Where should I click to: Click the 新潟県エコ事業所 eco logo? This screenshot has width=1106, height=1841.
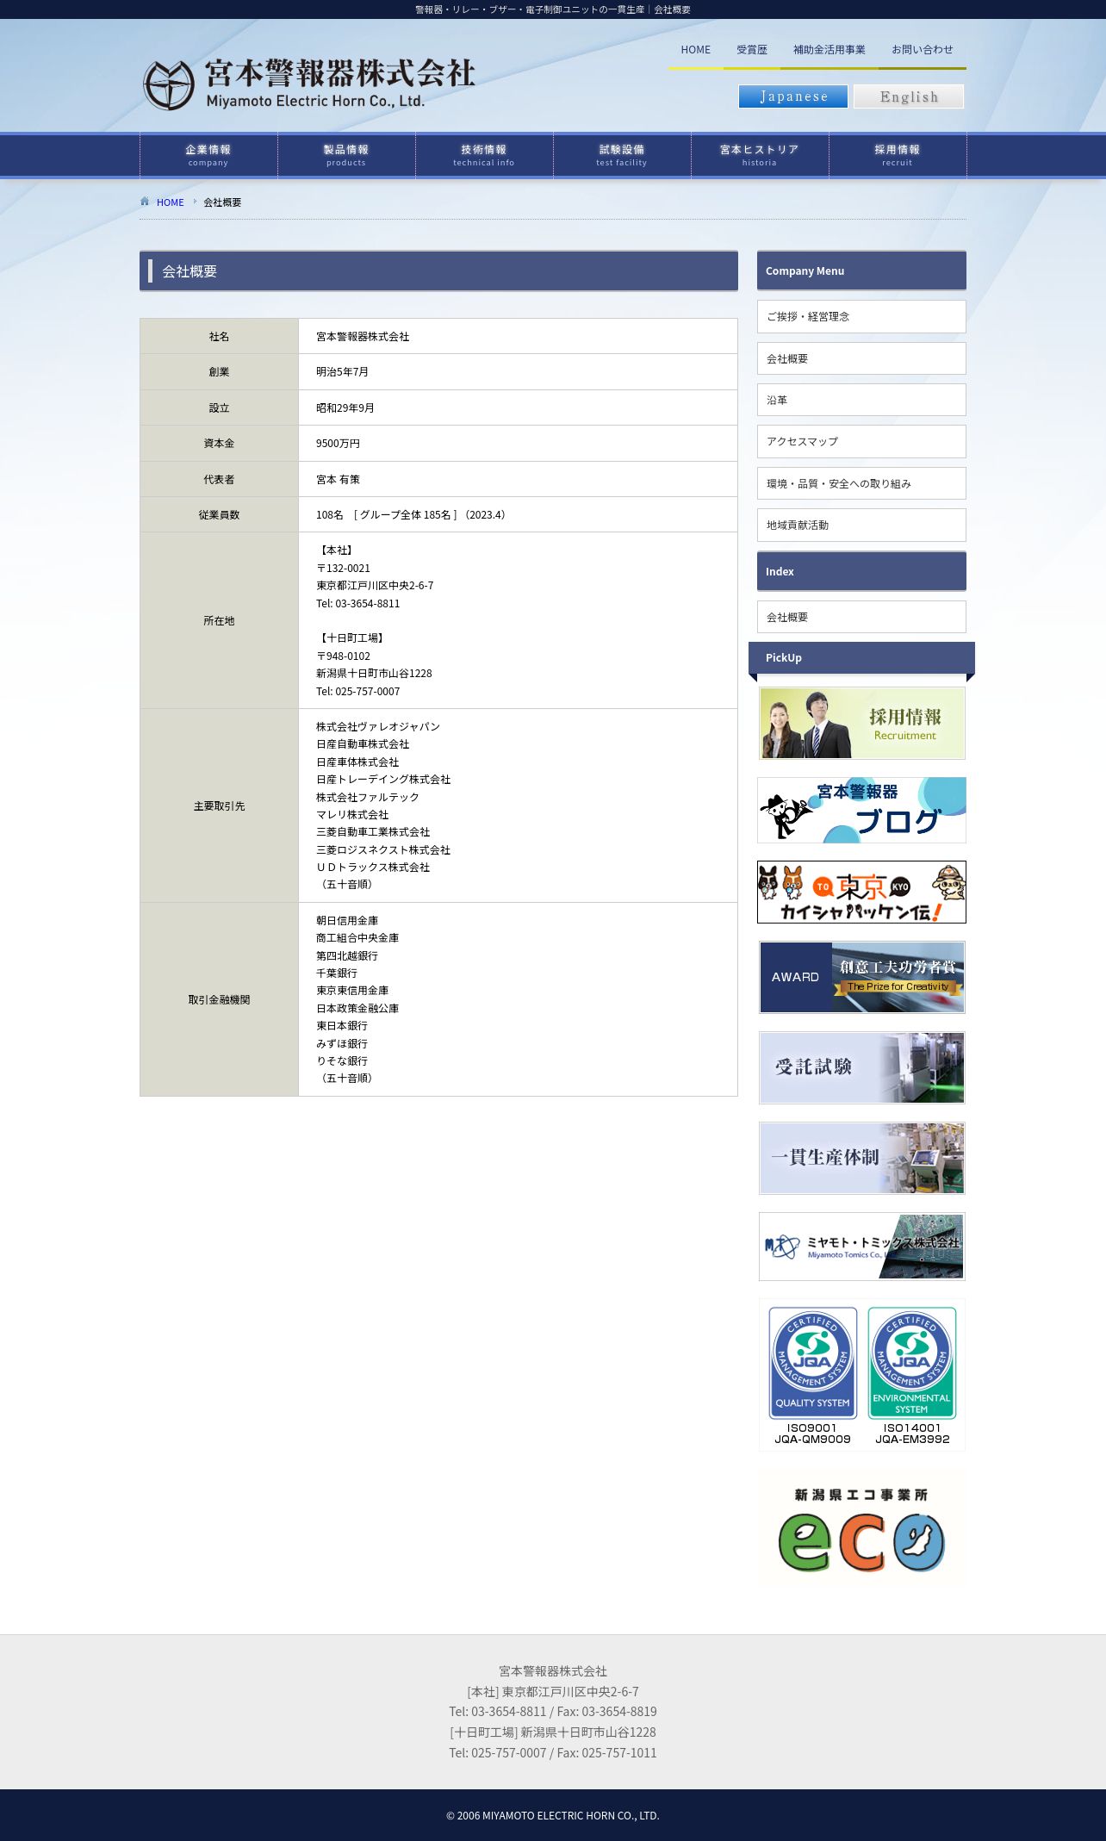[x=861, y=1529]
